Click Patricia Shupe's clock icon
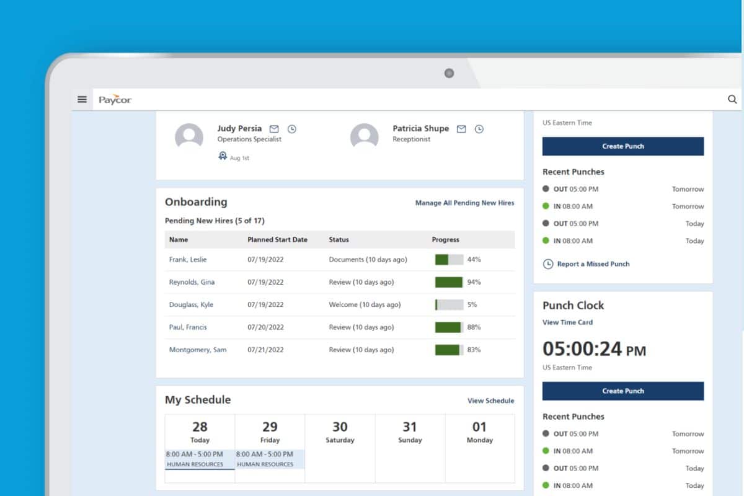744x496 pixels. click(x=479, y=129)
